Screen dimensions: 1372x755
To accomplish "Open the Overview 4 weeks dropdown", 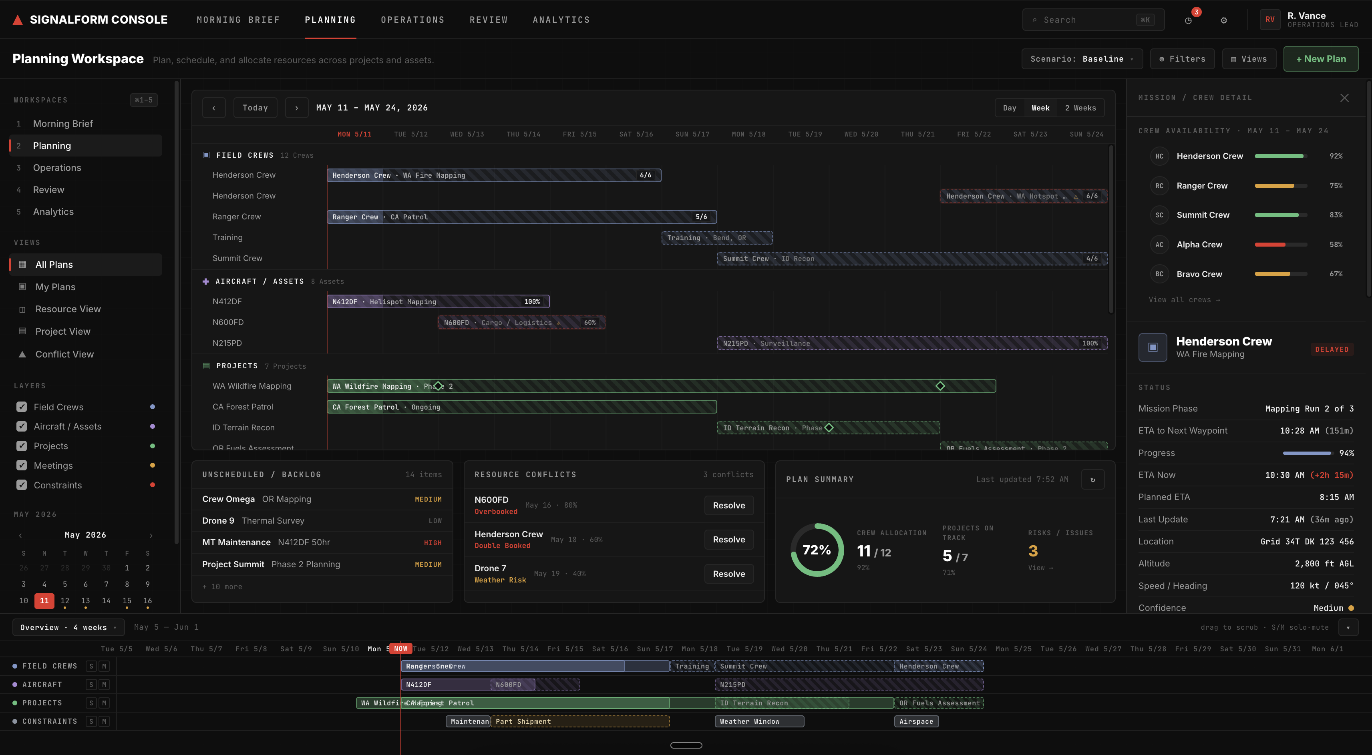I will [x=68, y=627].
